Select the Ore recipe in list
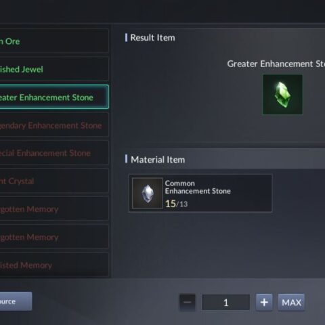Viewport: 325px width, 325px height. tap(54, 41)
